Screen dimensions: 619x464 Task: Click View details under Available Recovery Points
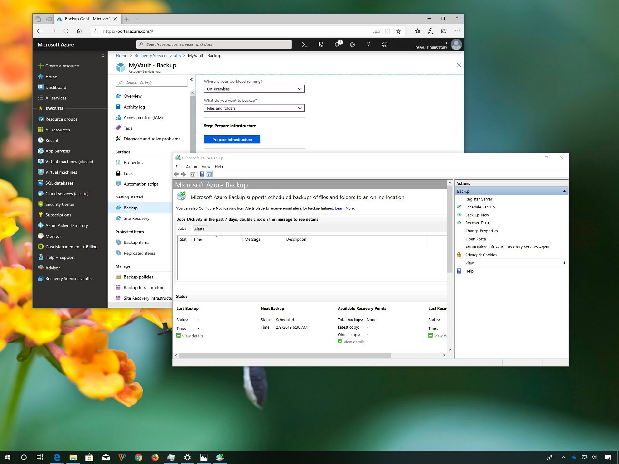click(354, 342)
